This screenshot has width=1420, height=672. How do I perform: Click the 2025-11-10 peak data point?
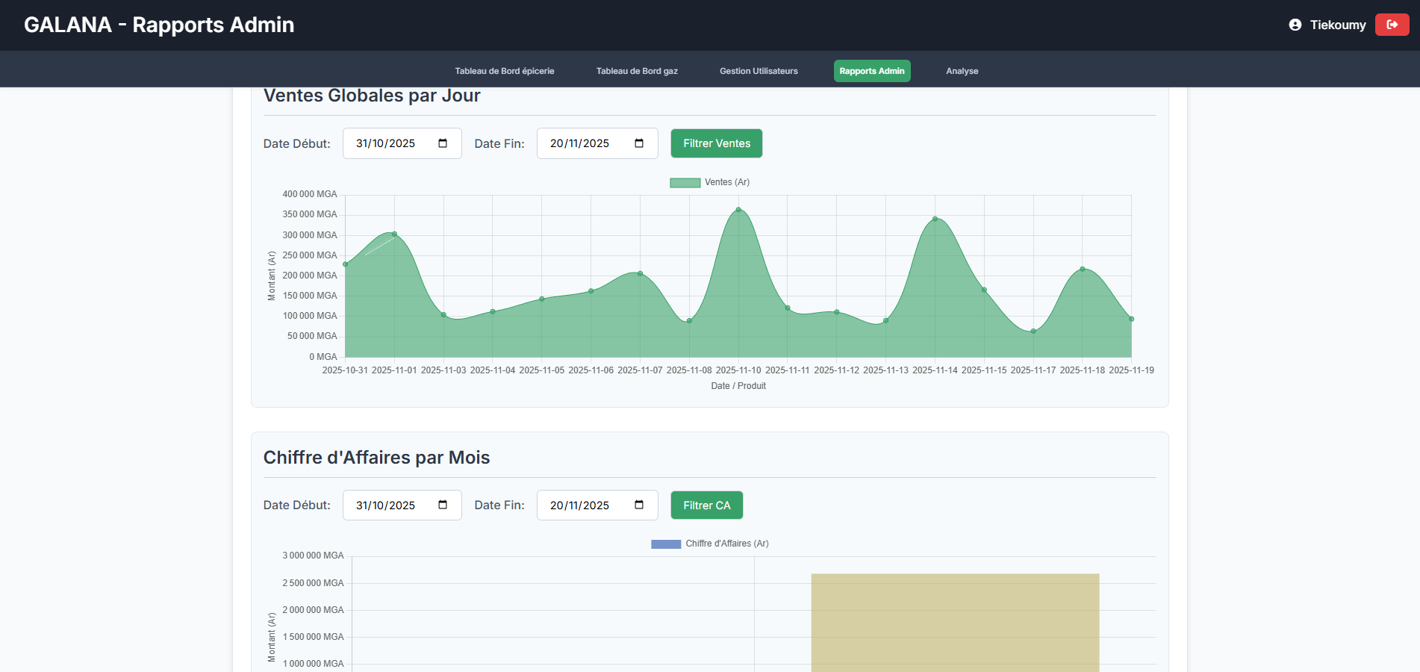point(738,210)
